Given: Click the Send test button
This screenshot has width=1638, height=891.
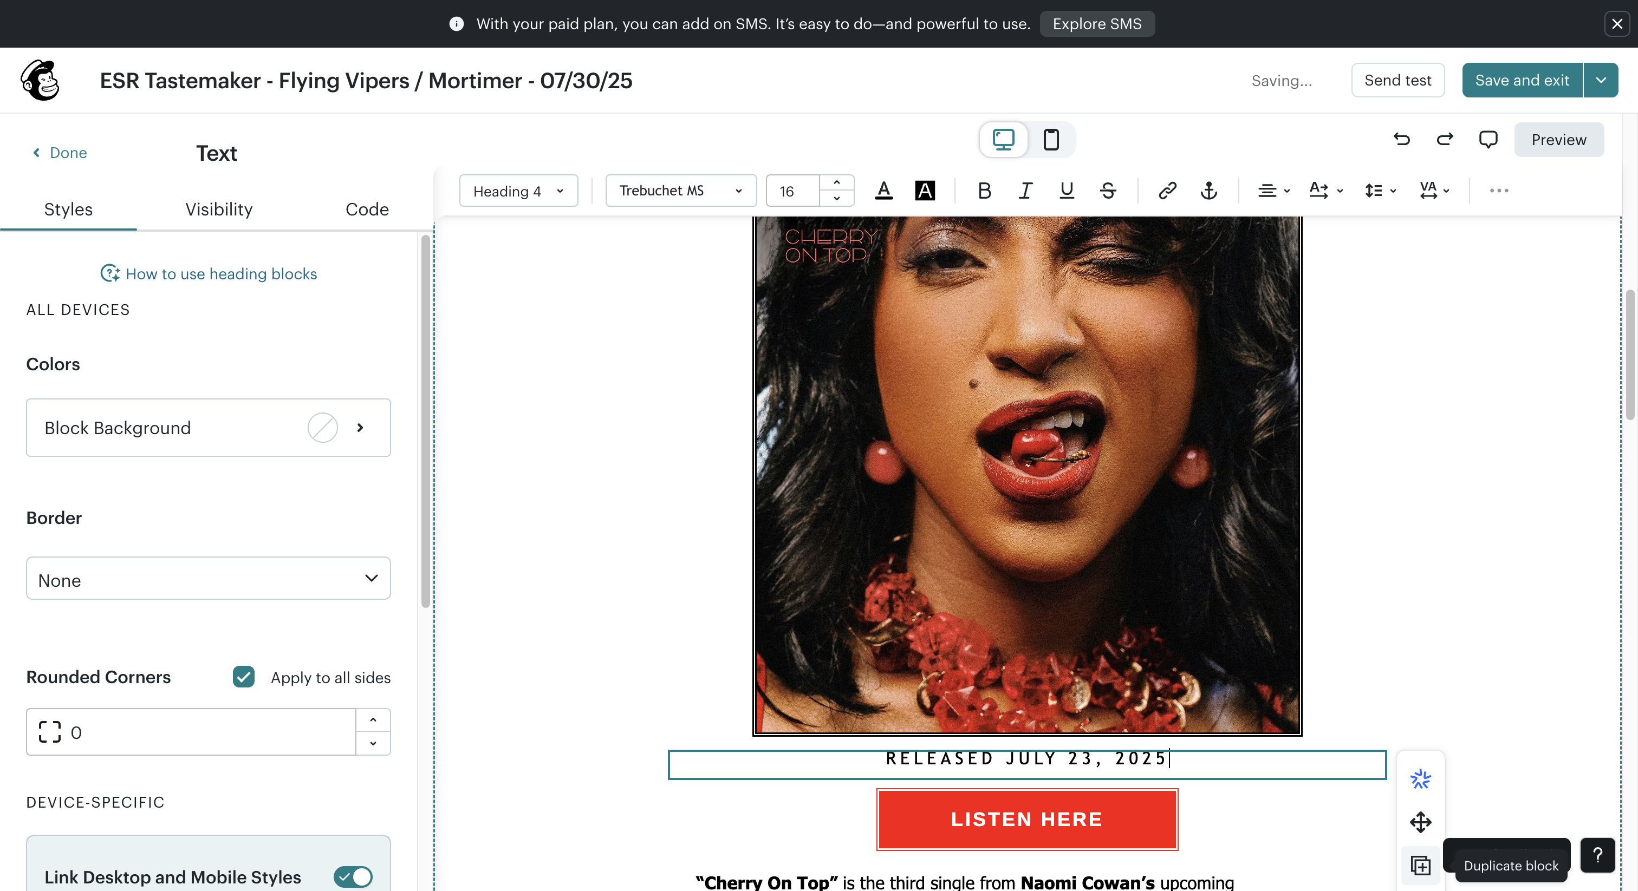Looking at the screenshot, I should click(x=1397, y=80).
